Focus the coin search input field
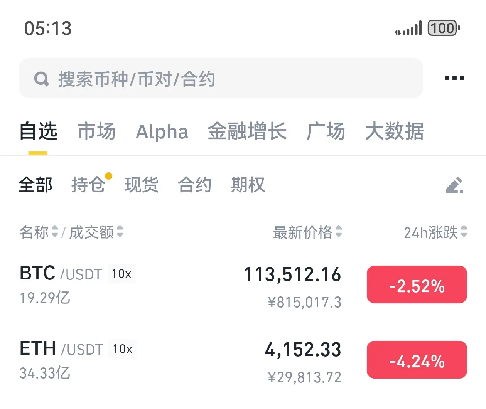This screenshot has width=486, height=409. tap(221, 78)
